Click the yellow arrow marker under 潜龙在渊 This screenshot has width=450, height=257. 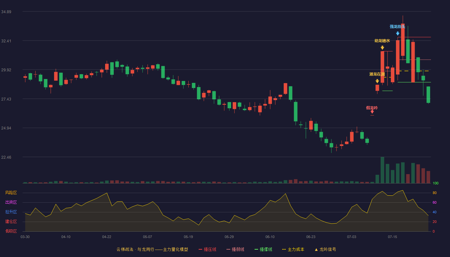pyautogui.click(x=377, y=81)
